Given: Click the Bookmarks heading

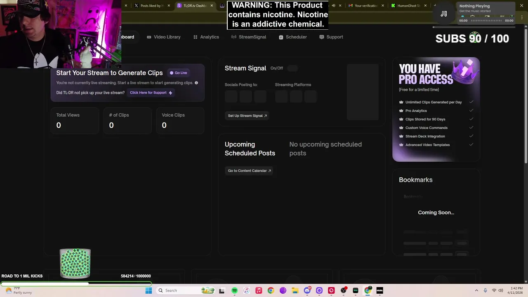Looking at the screenshot, I should point(416,180).
